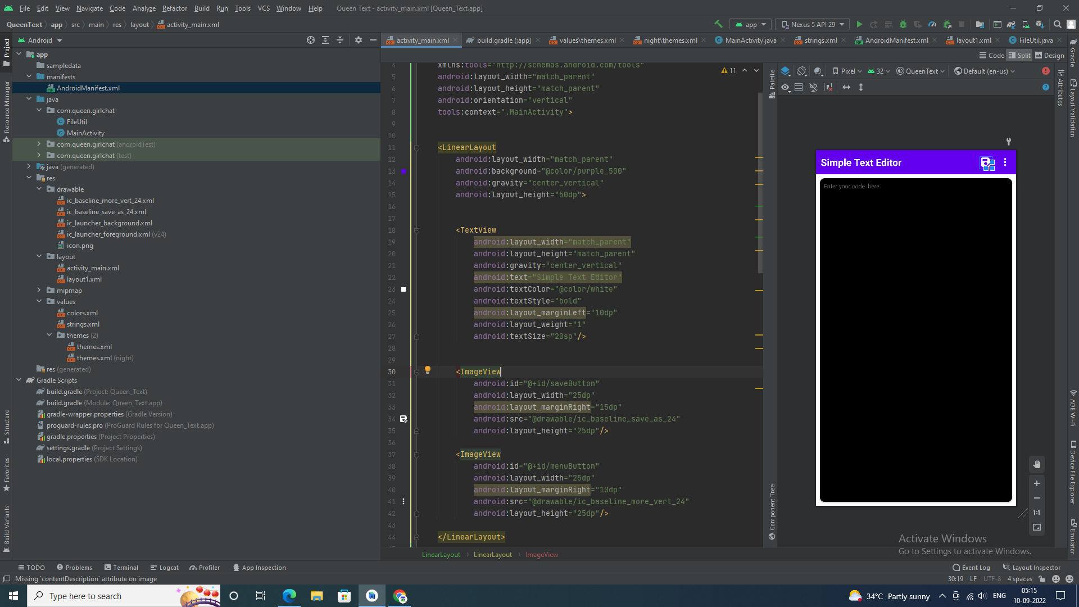
Task: Click the purple_500 color swatch in gutter
Action: pyautogui.click(x=404, y=171)
